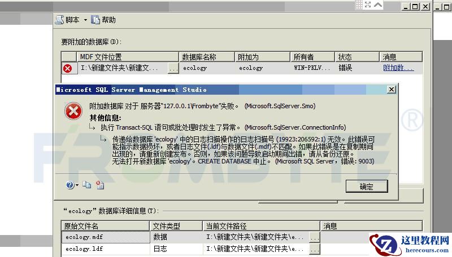Select the ecology.ldf row cell

(106, 249)
